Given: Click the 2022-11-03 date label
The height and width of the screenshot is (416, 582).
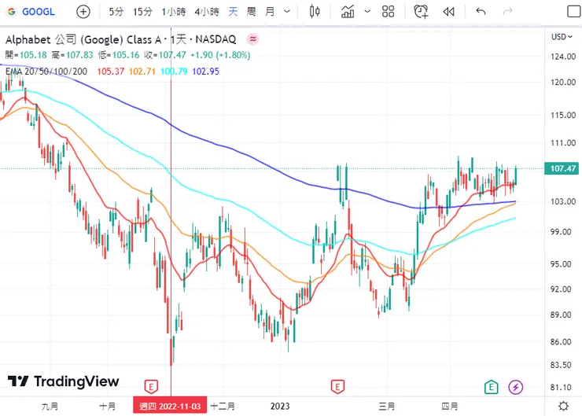Looking at the screenshot, I should pyautogui.click(x=170, y=406).
